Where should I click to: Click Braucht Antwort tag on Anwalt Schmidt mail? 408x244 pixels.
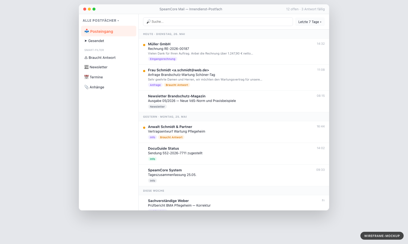(171, 137)
